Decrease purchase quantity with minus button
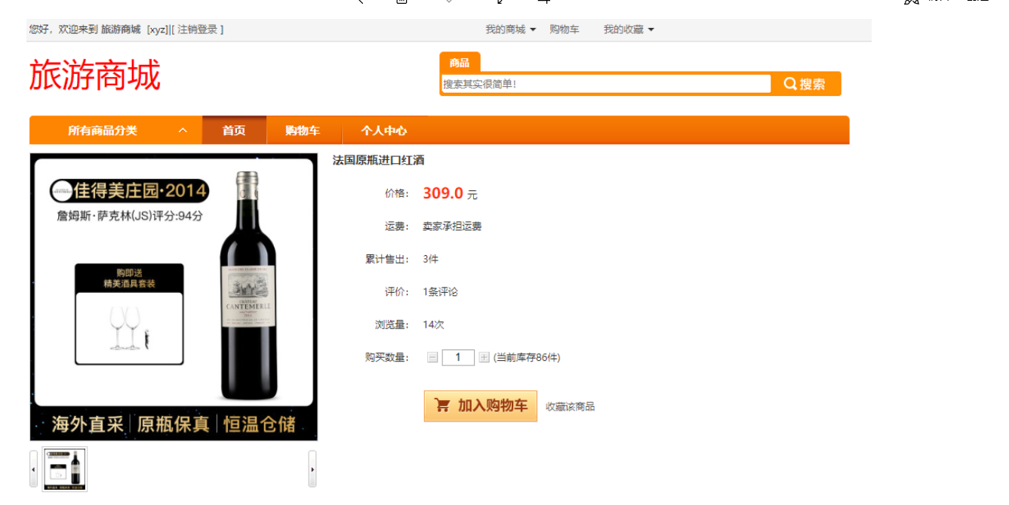 tap(432, 357)
